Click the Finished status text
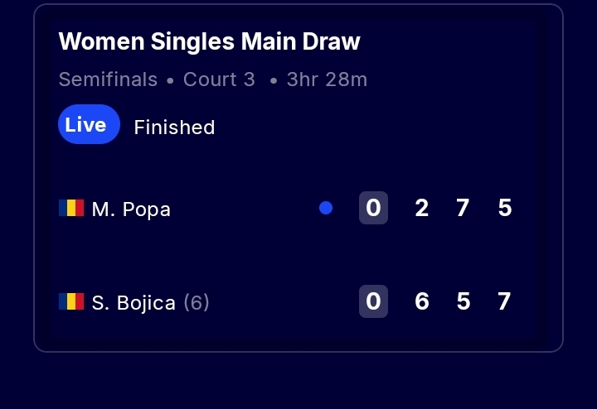 tap(174, 128)
